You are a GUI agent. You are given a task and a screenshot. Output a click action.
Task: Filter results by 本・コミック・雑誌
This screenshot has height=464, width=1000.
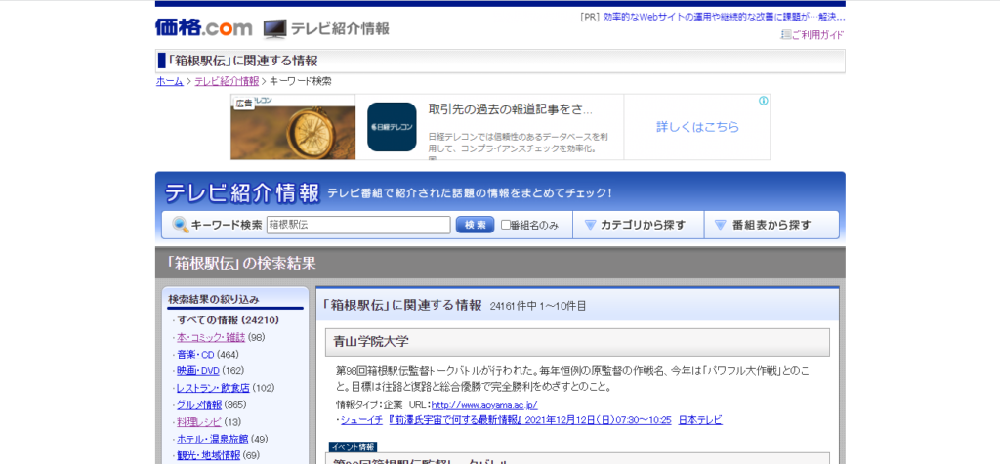211,338
